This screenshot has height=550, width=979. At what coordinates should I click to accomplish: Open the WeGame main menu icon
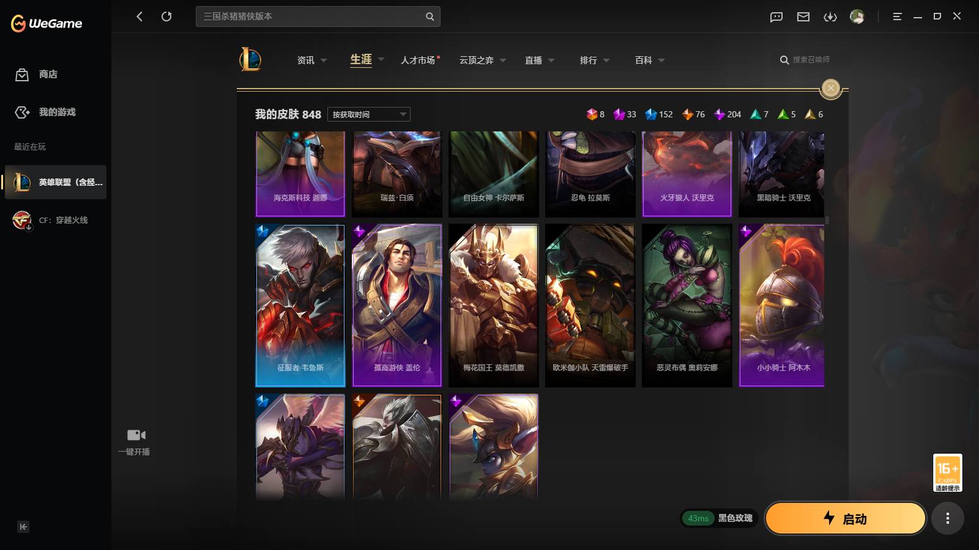pos(897,17)
